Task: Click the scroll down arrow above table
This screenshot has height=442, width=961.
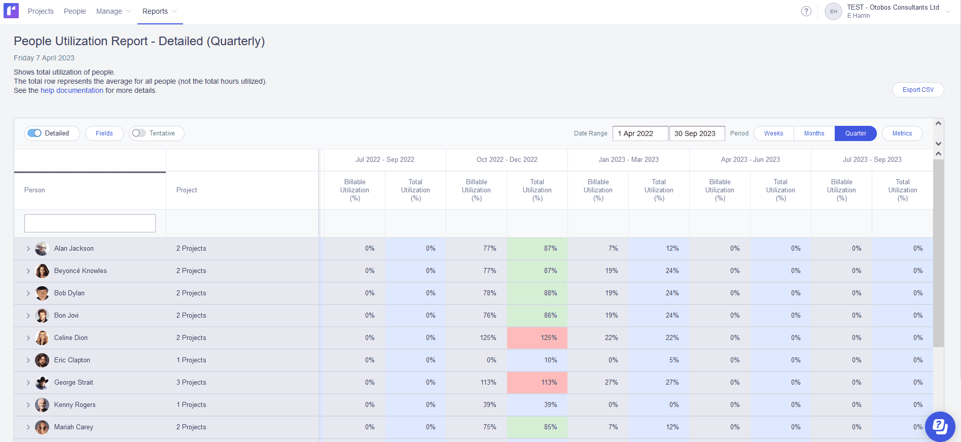Action: point(938,144)
